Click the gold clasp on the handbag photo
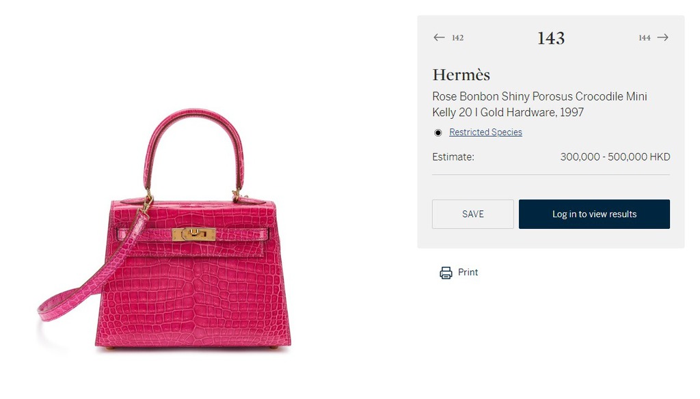This screenshot has width=700, height=399. click(x=193, y=234)
